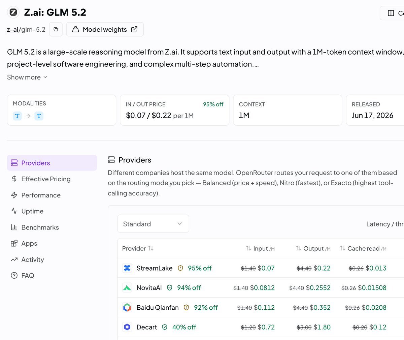Click the 95% off badge in price card
This screenshot has width=404, height=340.
[213, 104]
